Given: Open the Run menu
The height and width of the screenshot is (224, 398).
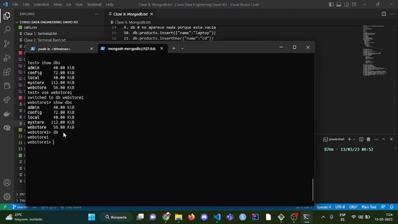Looking at the screenshot, I should point(79,4).
